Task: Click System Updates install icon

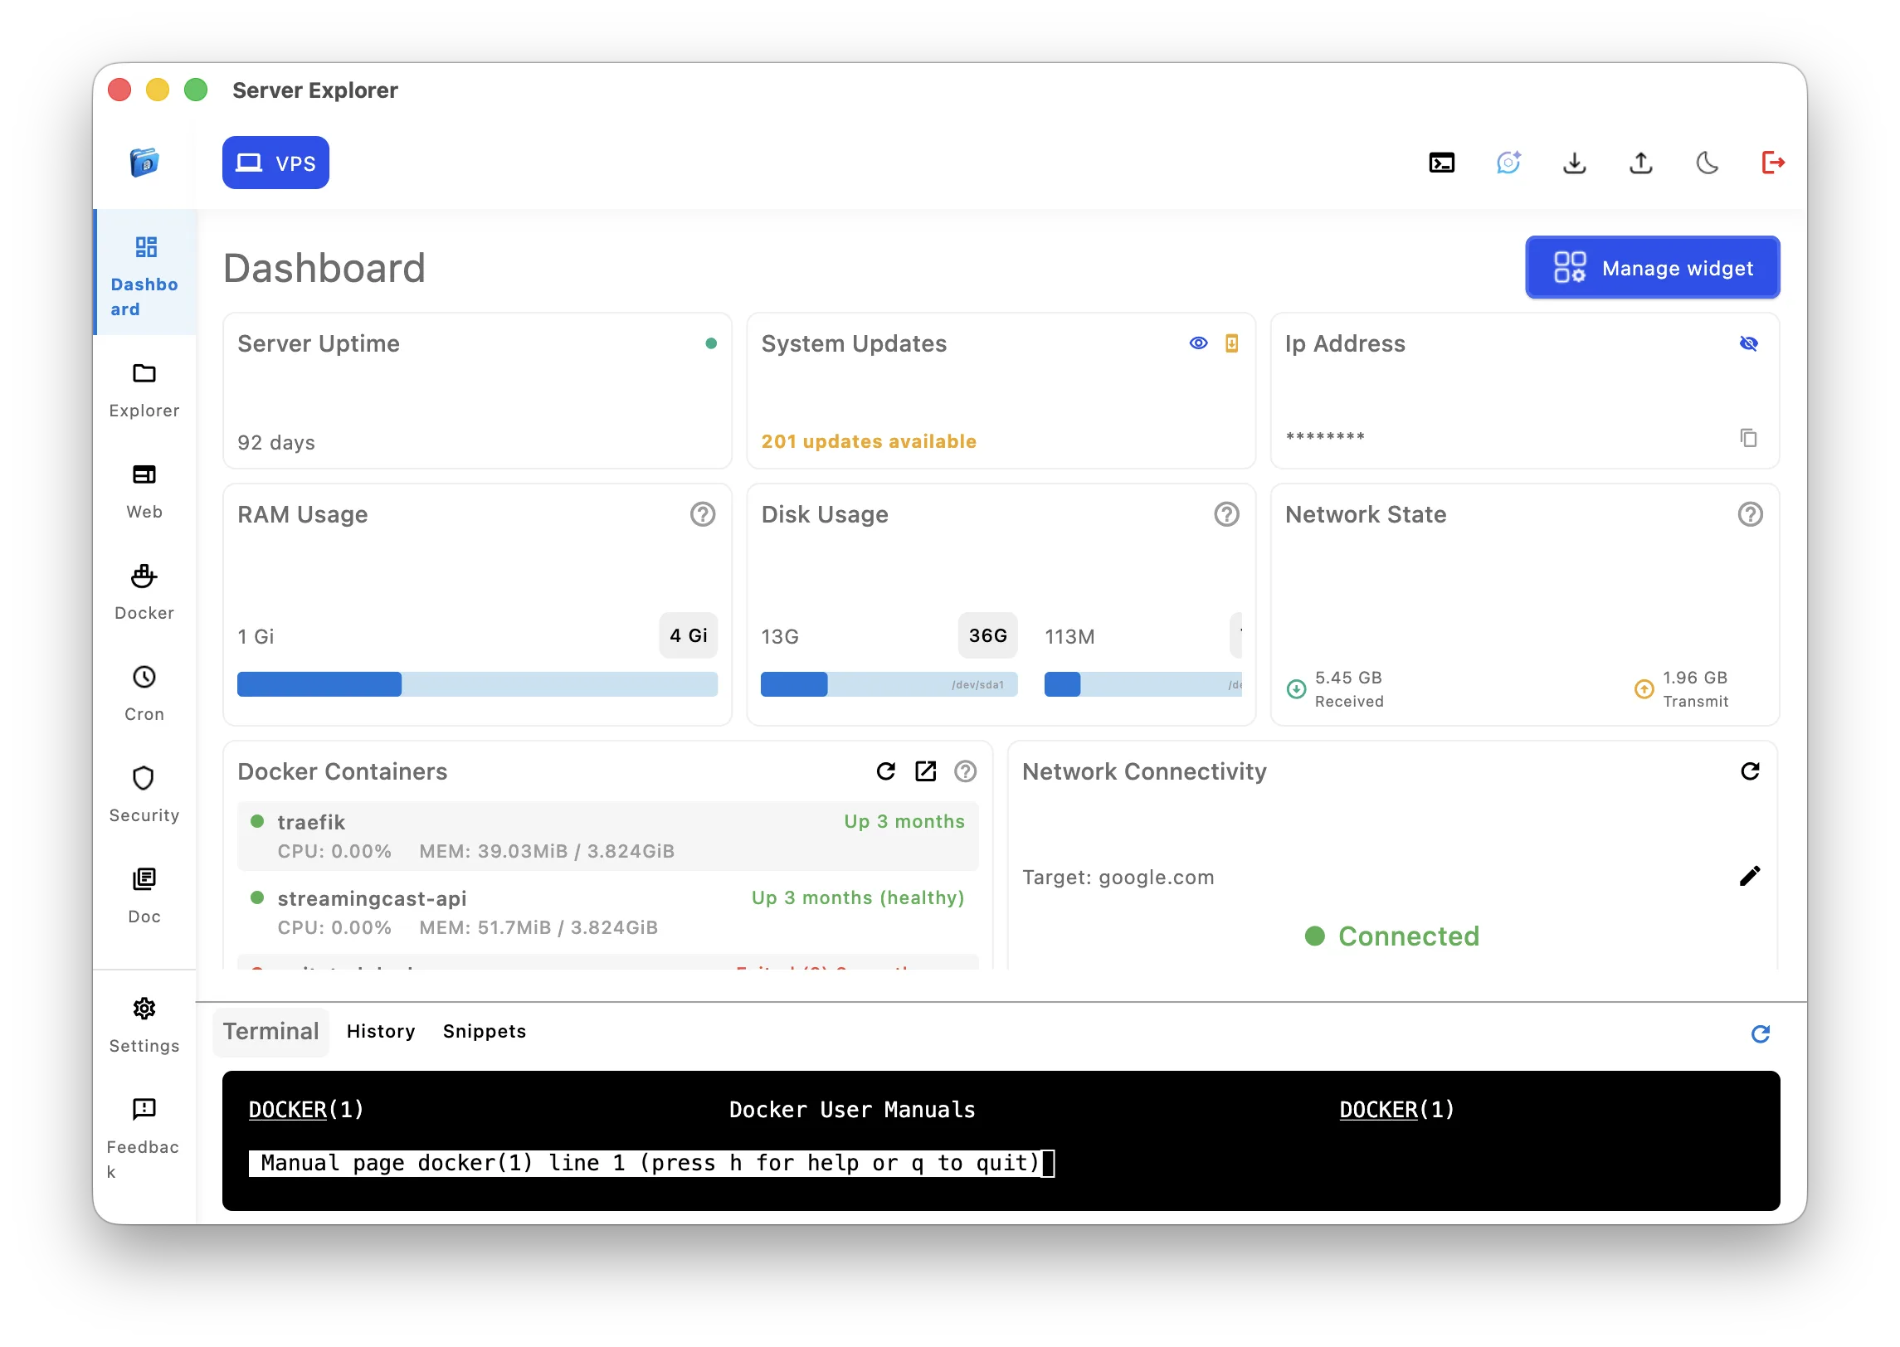Action: pos(1232,343)
